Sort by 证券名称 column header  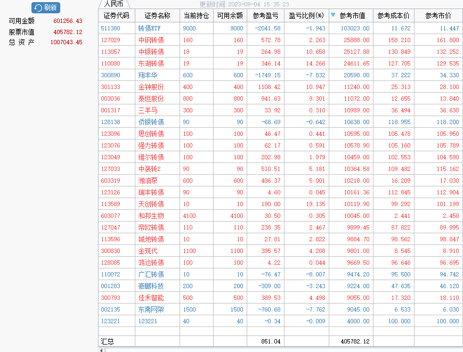(x=157, y=16)
